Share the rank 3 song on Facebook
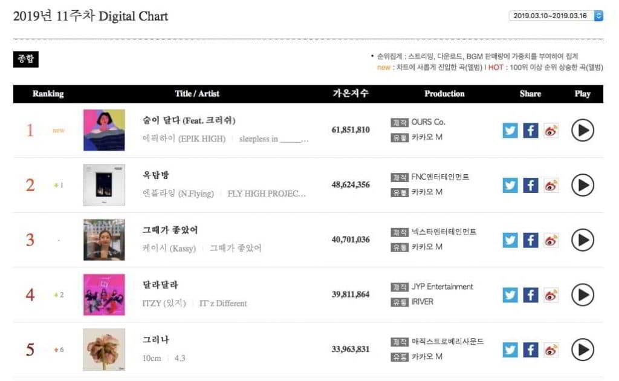The height and width of the screenshot is (381, 619). pos(531,240)
